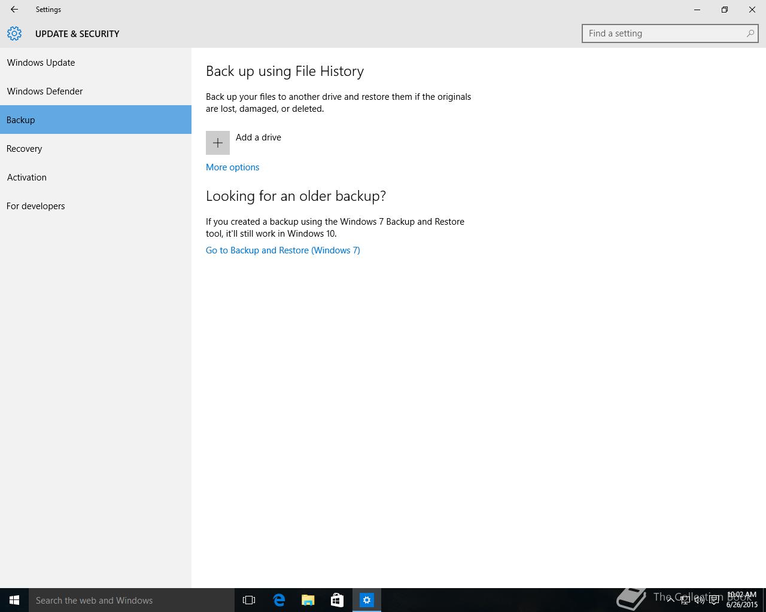The height and width of the screenshot is (612, 766).
Task: Select the Backup section
Action: click(96, 120)
